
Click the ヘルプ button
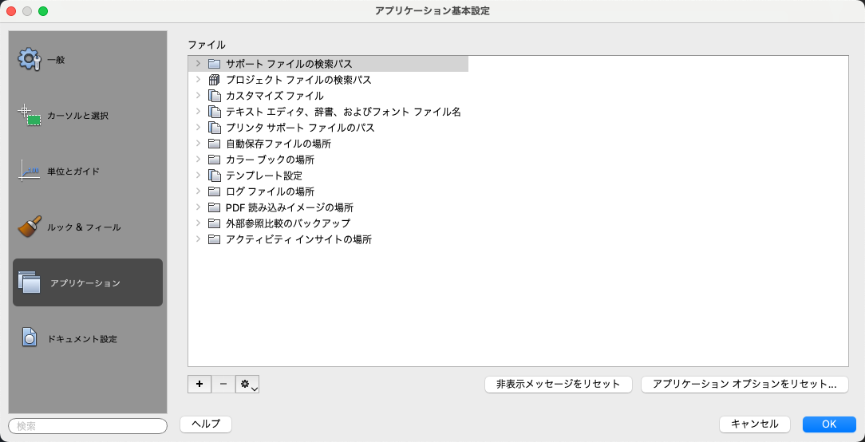(x=206, y=424)
